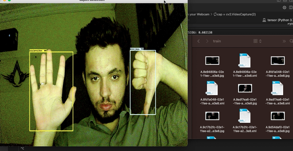Switch Finder to icon grid view

tap(256, 41)
